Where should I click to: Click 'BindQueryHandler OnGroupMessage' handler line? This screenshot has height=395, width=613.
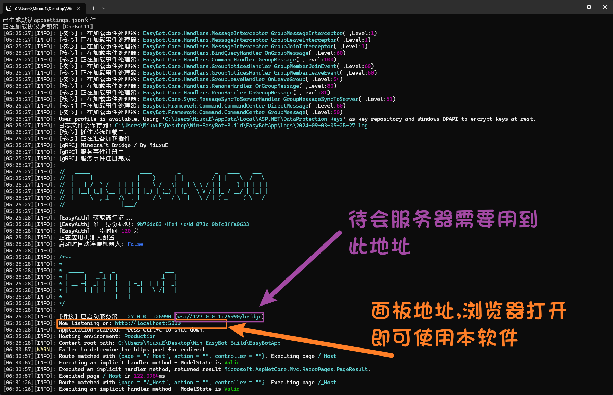tap(202, 53)
